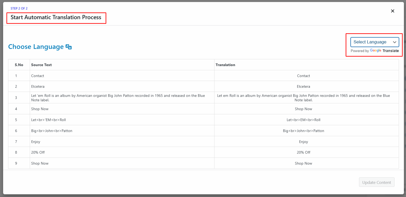Image resolution: width=406 pixels, height=197 pixels.
Task: Click the 20% Off translation cell
Action: point(303,152)
